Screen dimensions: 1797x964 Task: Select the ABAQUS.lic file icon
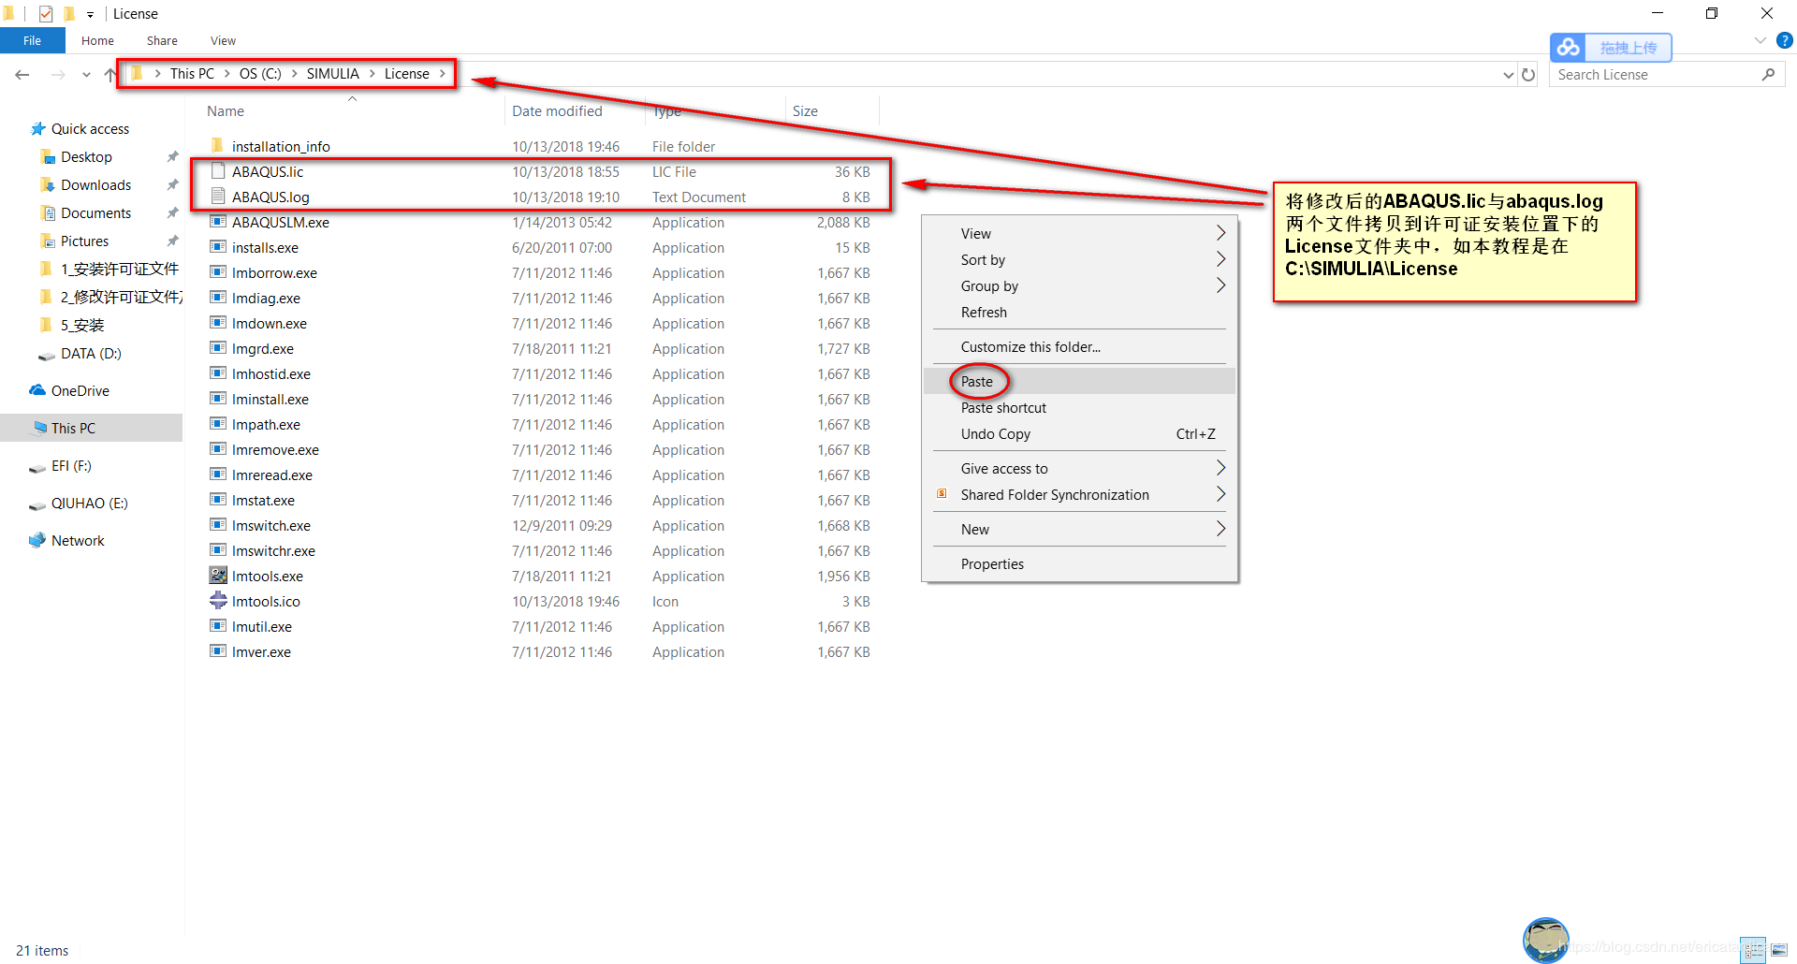(x=218, y=171)
